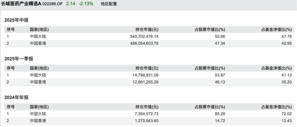
Task: Open the 2025年中报 section heading
Action: (16, 20)
